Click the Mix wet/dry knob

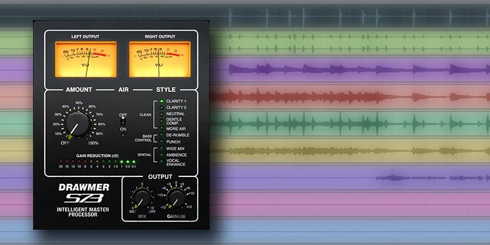(x=142, y=198)
